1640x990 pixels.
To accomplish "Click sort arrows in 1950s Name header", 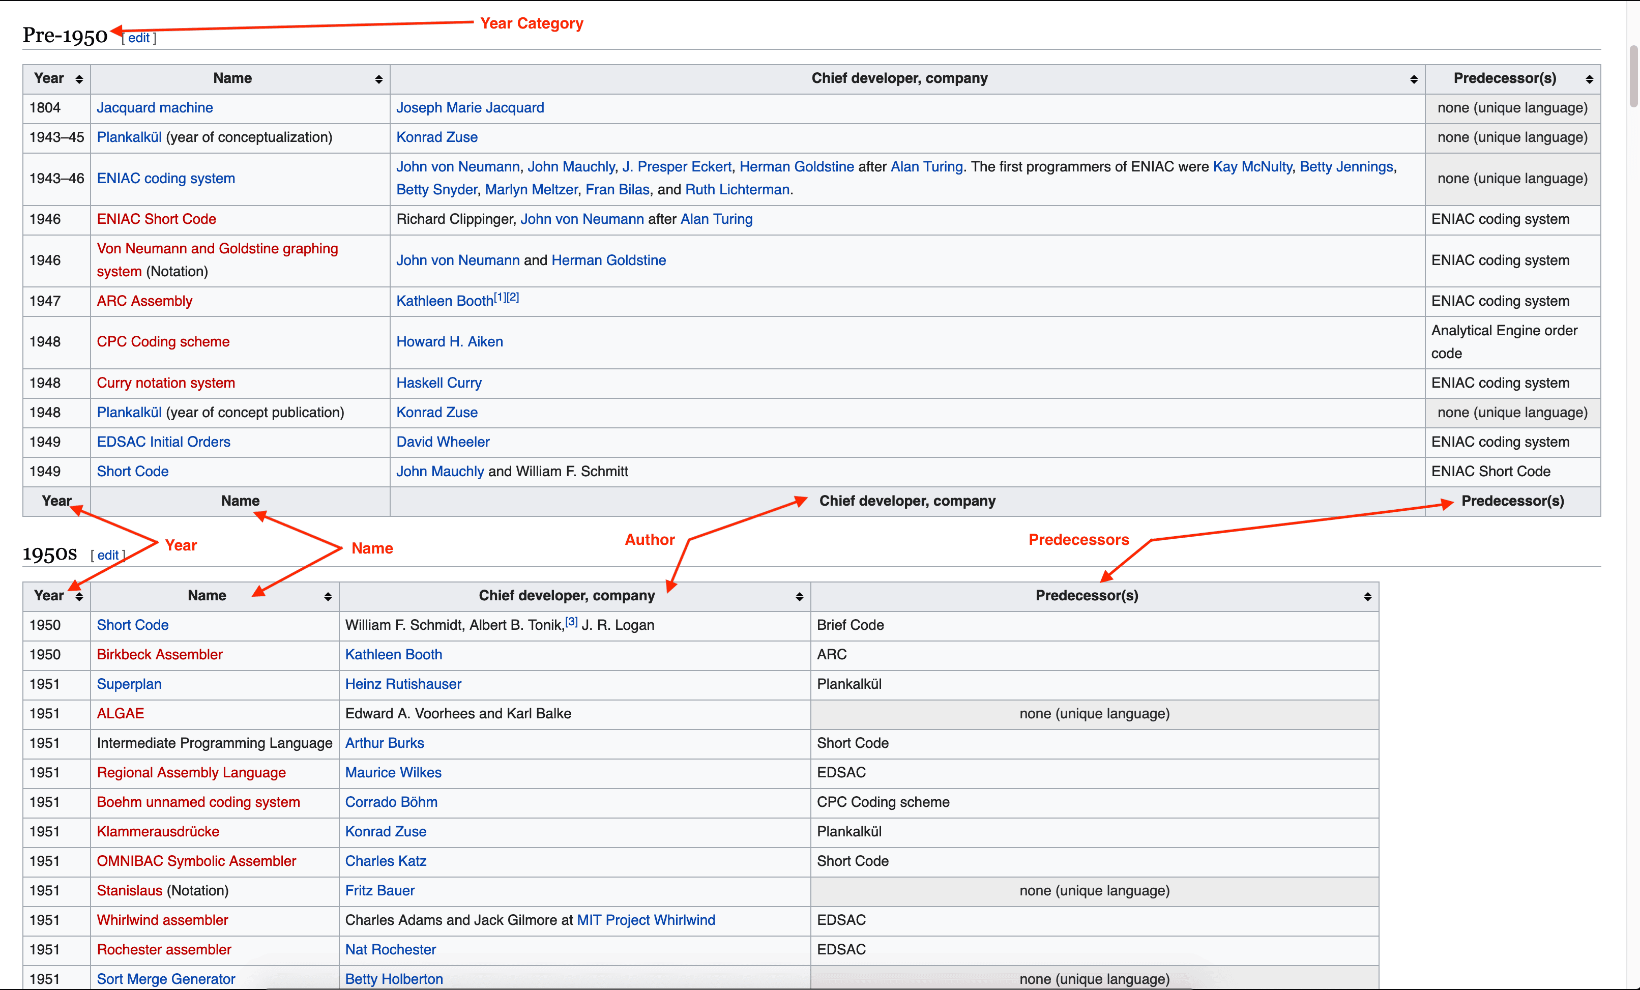I will [328, 597].
